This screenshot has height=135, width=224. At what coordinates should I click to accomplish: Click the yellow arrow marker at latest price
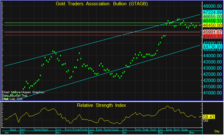200,25
